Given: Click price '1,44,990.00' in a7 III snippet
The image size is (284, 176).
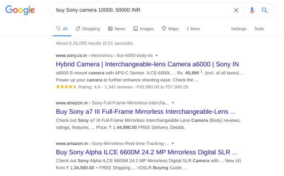Looking at the screenshot, I should (x=125, y=128).
